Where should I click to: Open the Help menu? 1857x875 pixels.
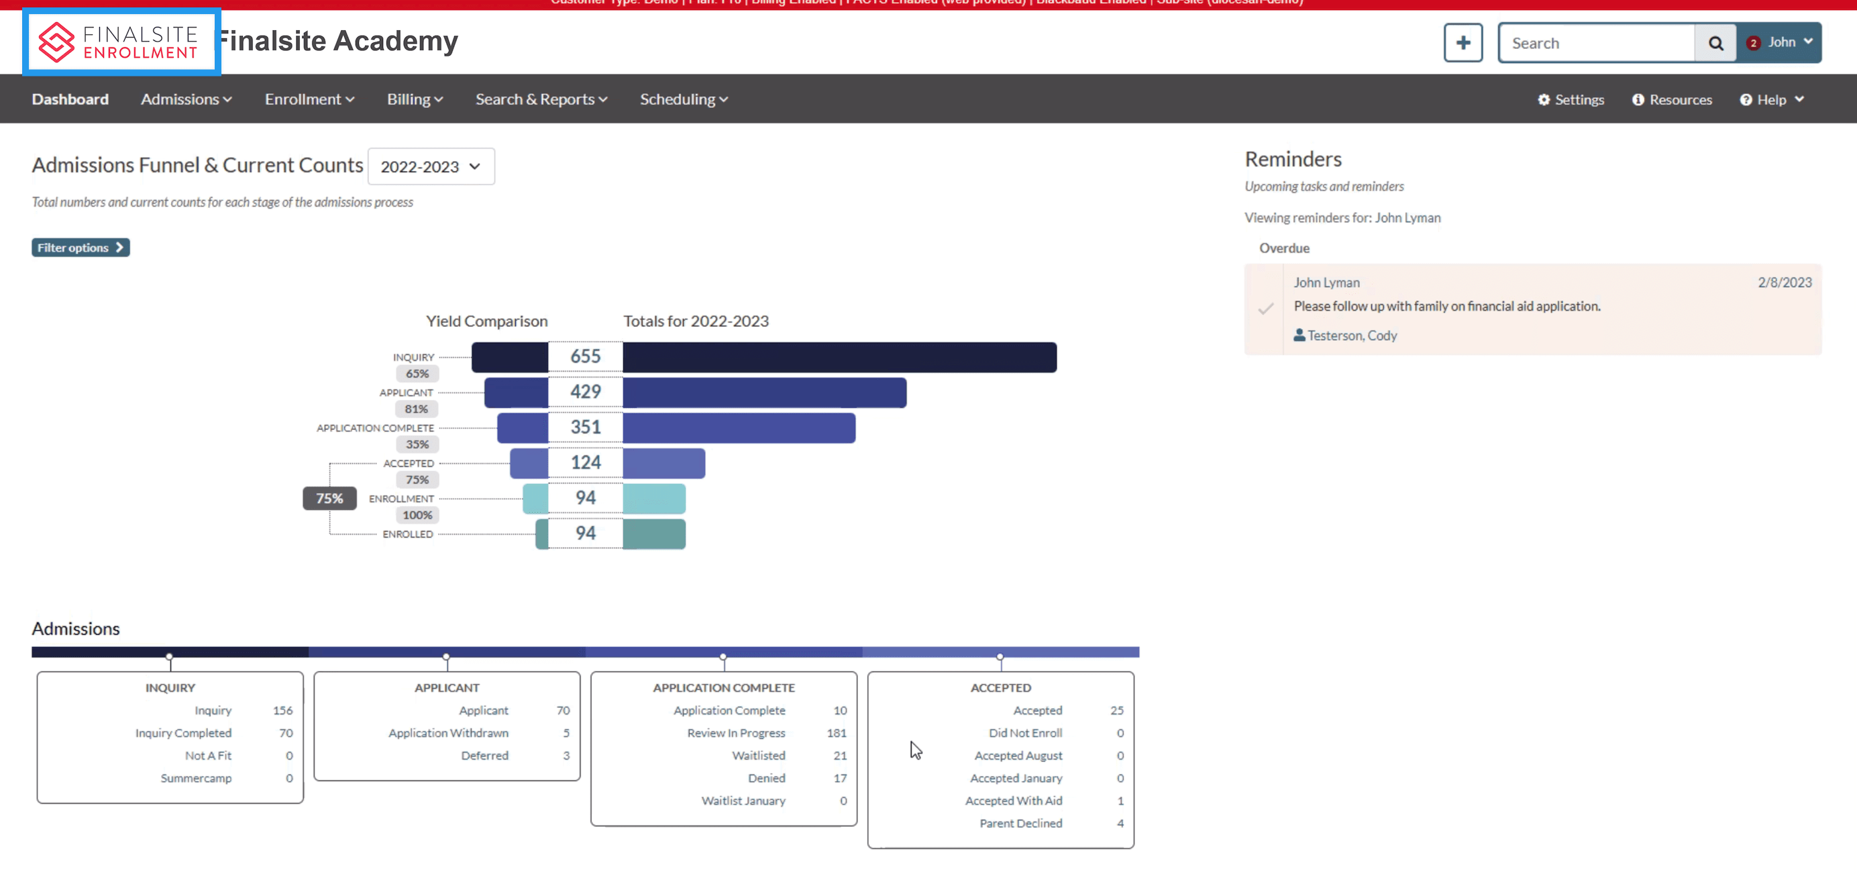click(x=1771, y=99)
